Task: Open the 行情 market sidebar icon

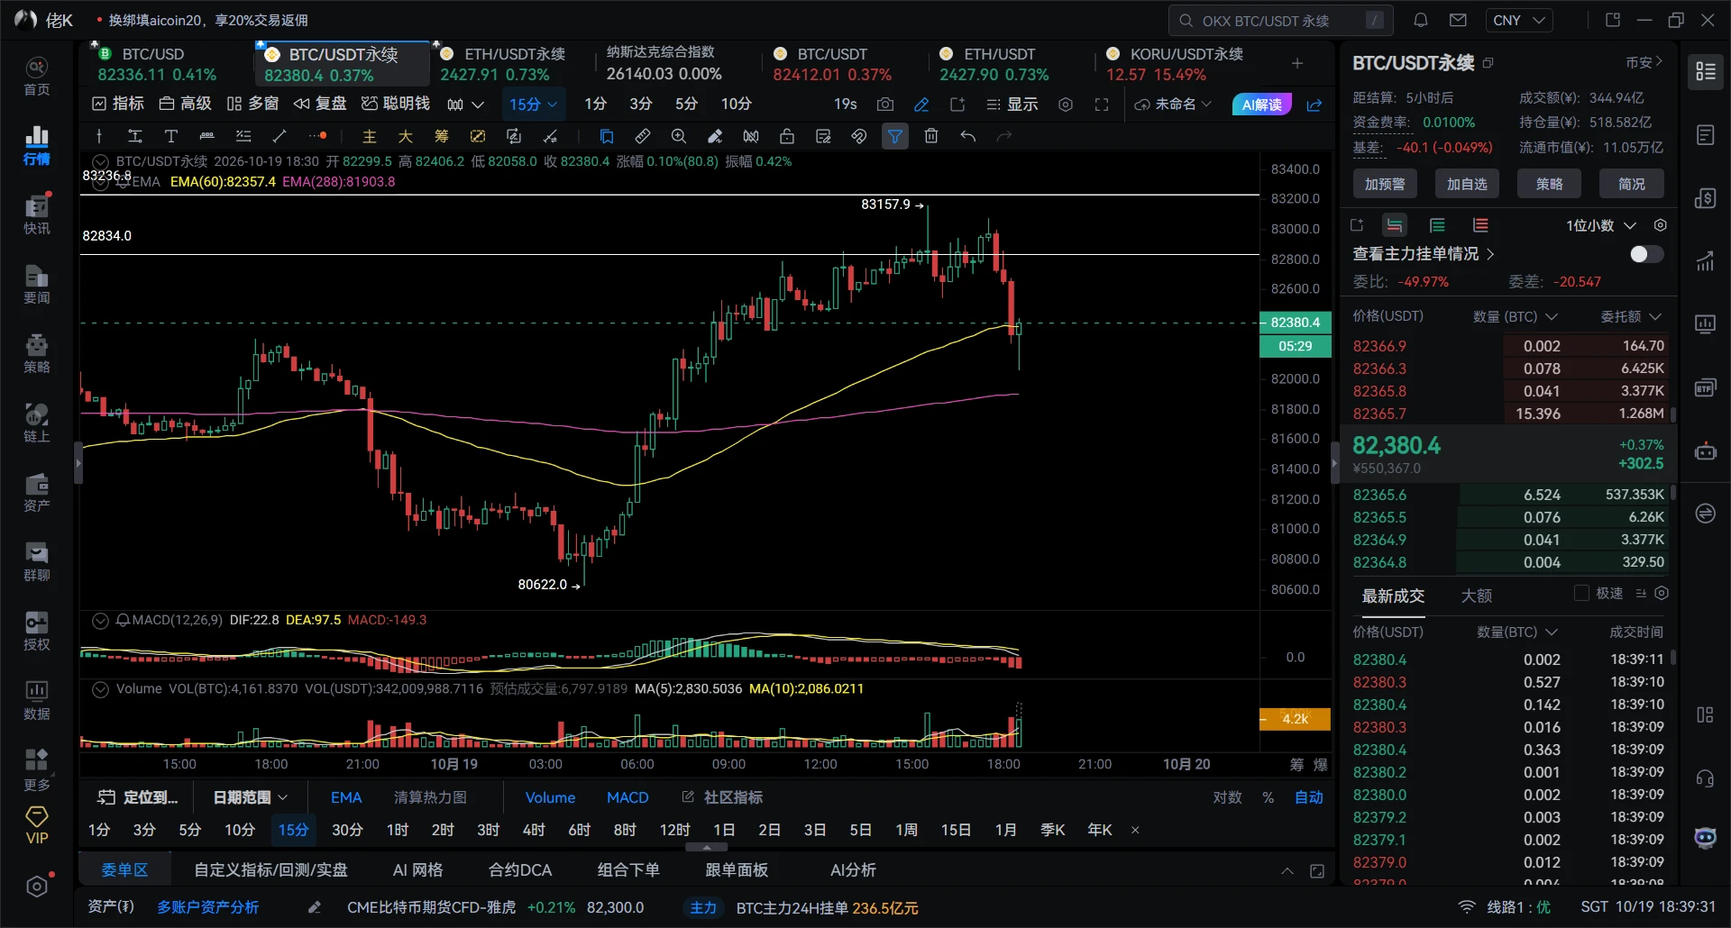Action: pos(36,145)
